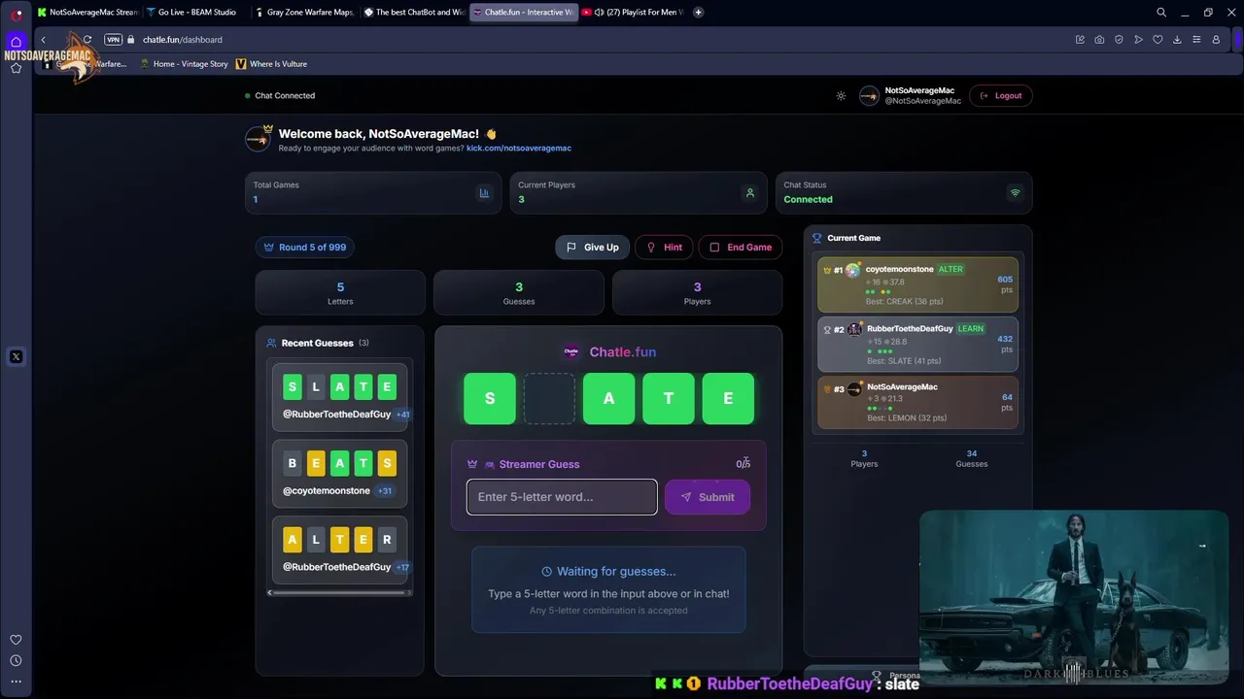Open the X (Twitter) sidebar icon

pos(16,356)
